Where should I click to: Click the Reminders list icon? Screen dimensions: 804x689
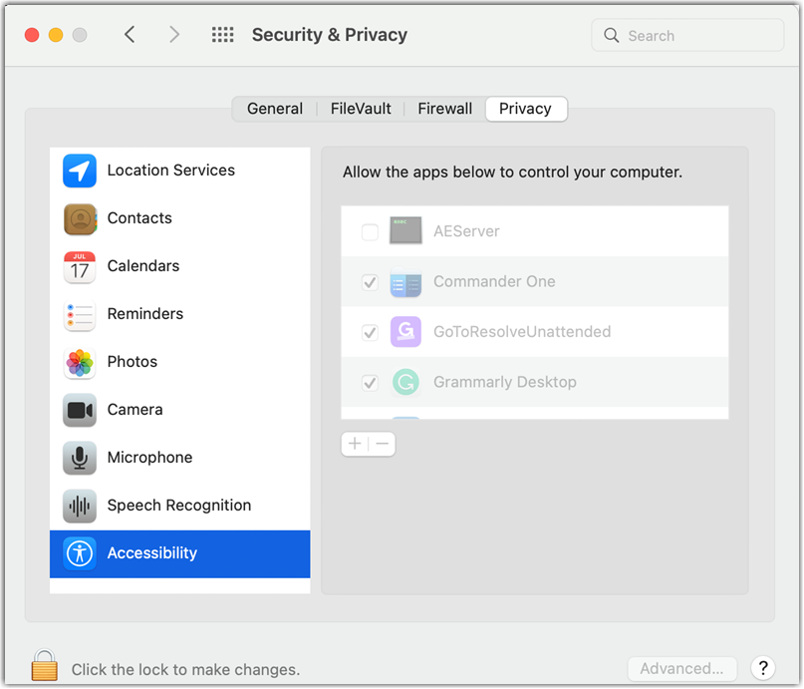point(80,314)
